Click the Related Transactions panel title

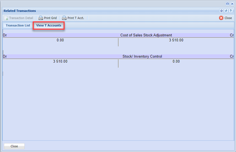[20, 11]
